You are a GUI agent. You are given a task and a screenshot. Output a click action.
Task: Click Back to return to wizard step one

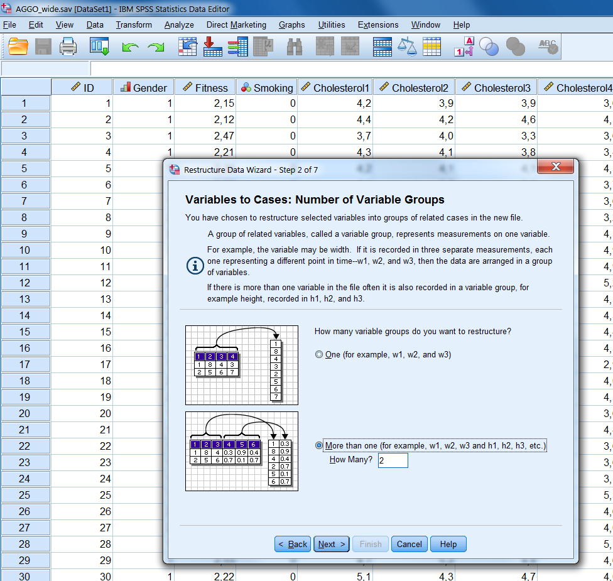(x=292, y=544)
